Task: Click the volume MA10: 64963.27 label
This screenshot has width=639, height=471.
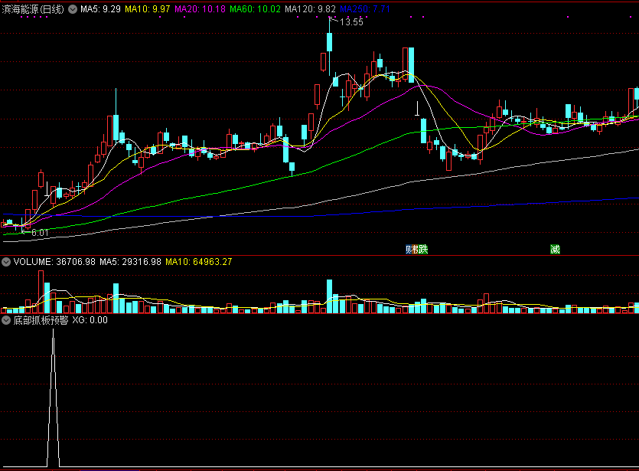Action: 198,262
